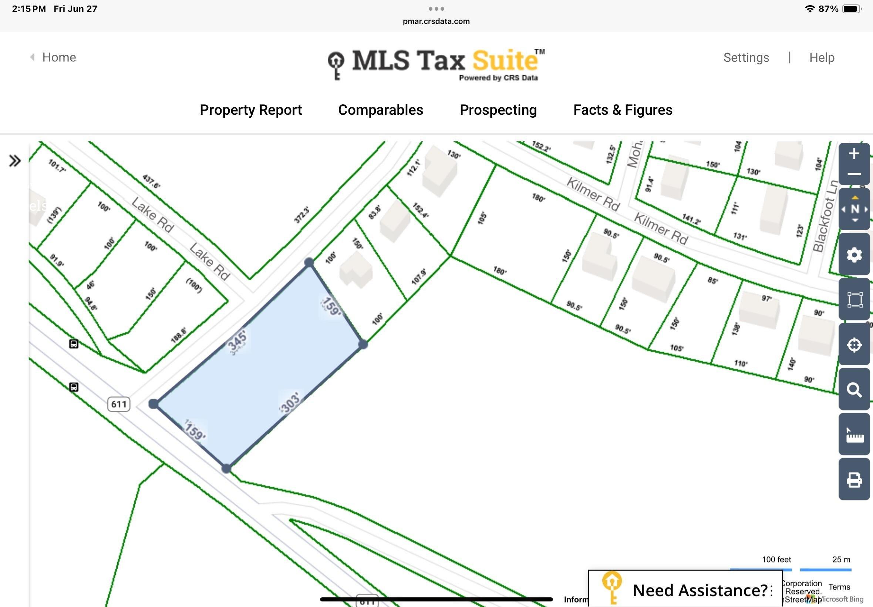This screenshot has width=873, height=607.
Task: Expand the collapsed side panel chevrons
Action: click(x=15, y=161)
